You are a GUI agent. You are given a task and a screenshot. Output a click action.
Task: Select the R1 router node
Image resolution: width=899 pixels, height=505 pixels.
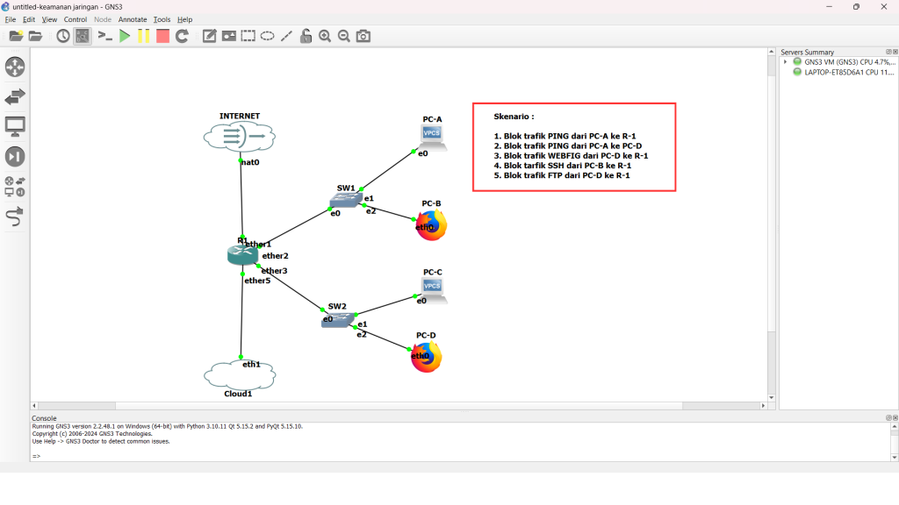point(241,255)
